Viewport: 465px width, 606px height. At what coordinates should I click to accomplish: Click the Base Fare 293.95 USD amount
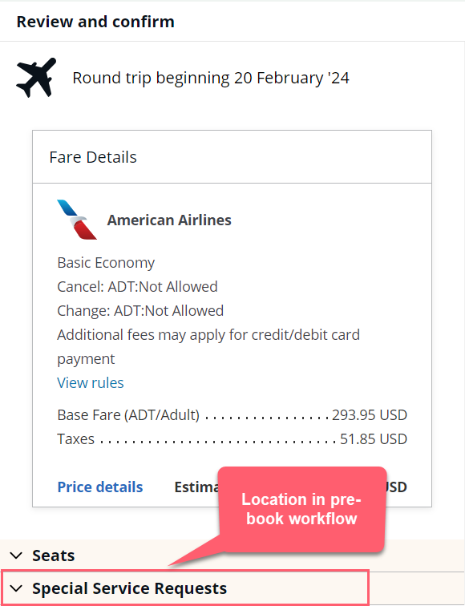click(x=370, y=415)
